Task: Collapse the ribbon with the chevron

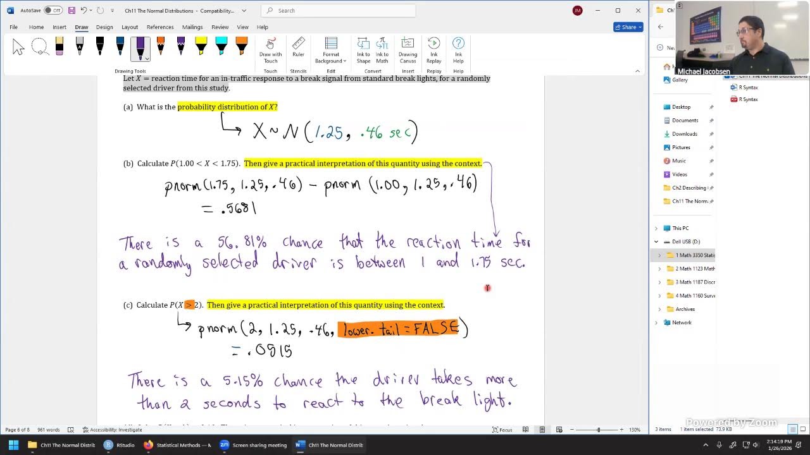Action: 637,71
